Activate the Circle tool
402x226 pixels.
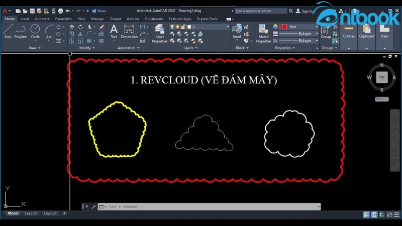point(35,31)
